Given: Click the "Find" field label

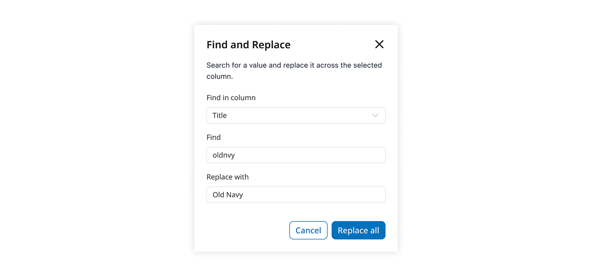Looking at the screenshot, I should [x=214, y=137].
